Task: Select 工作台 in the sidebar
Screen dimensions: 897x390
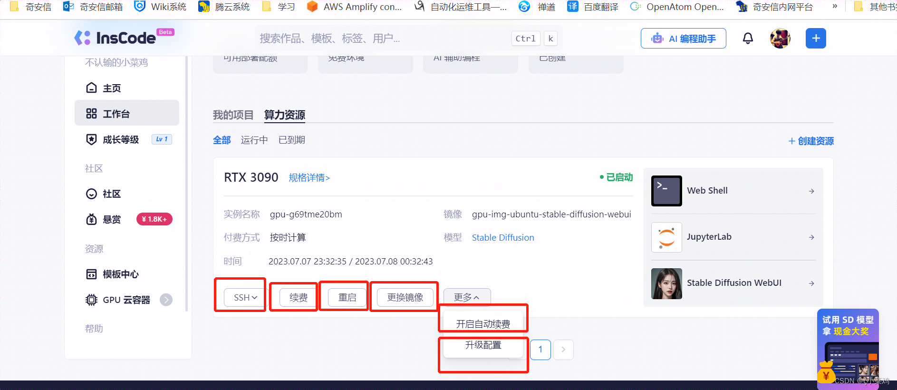Action: click(127, 113)
